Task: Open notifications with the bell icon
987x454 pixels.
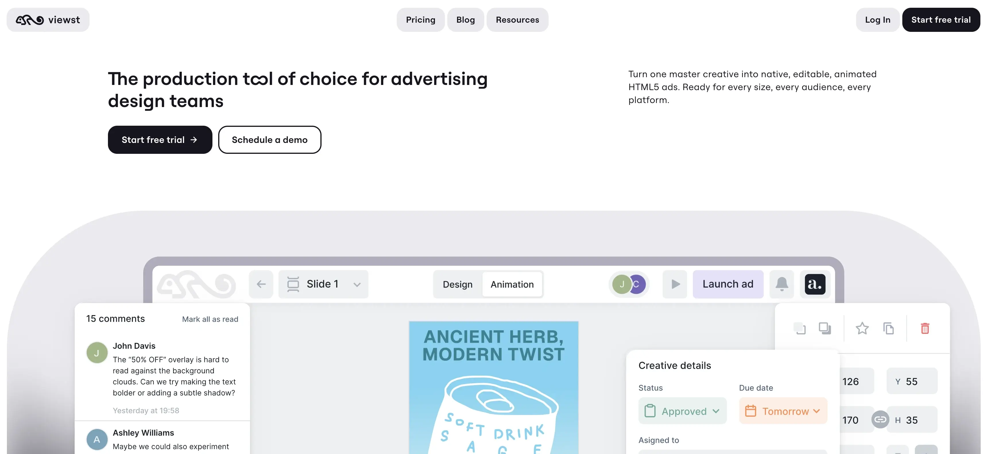Action: pos(782,284)
